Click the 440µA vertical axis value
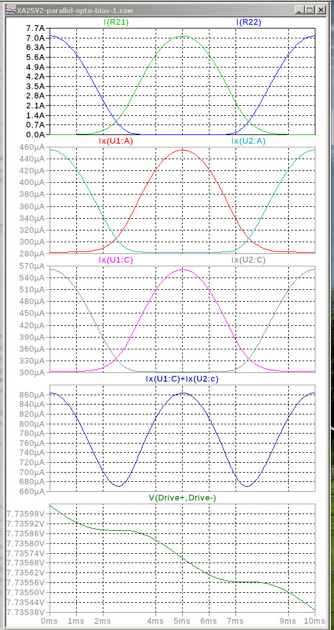The height and width of the screenshot is (630, 334). pos(32,159)
